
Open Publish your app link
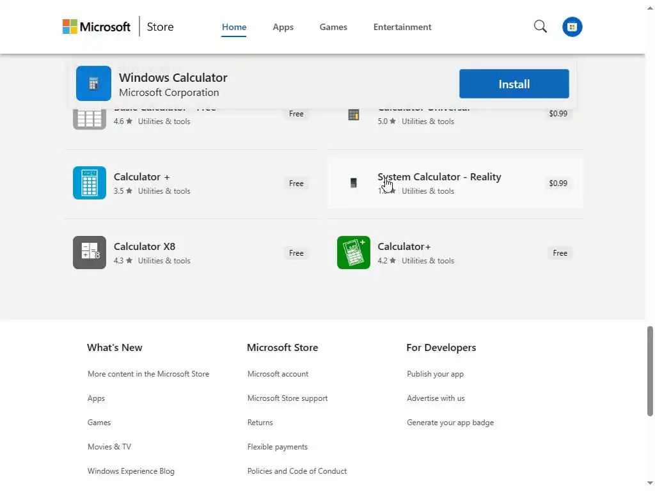(x=435, y=374)
